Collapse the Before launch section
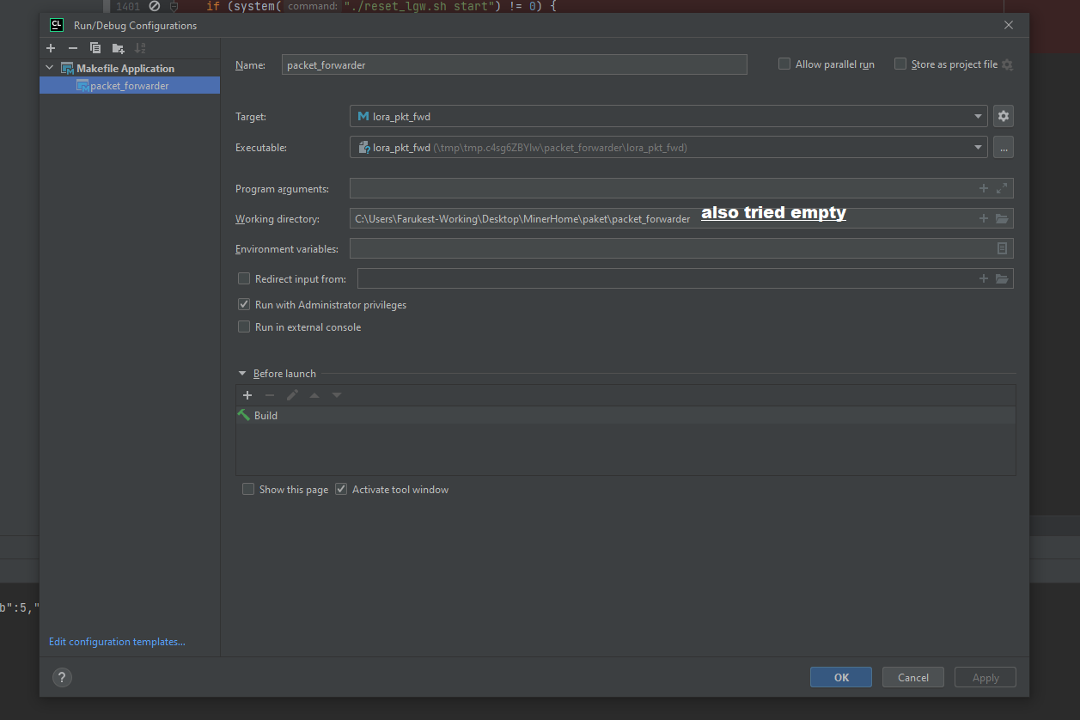 tap(242, 374)
